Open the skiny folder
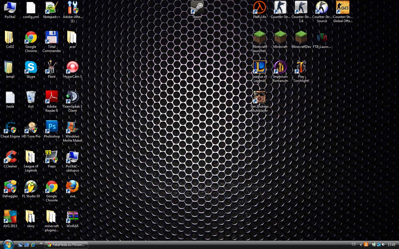The image size is (399, 249). point(31,219)
